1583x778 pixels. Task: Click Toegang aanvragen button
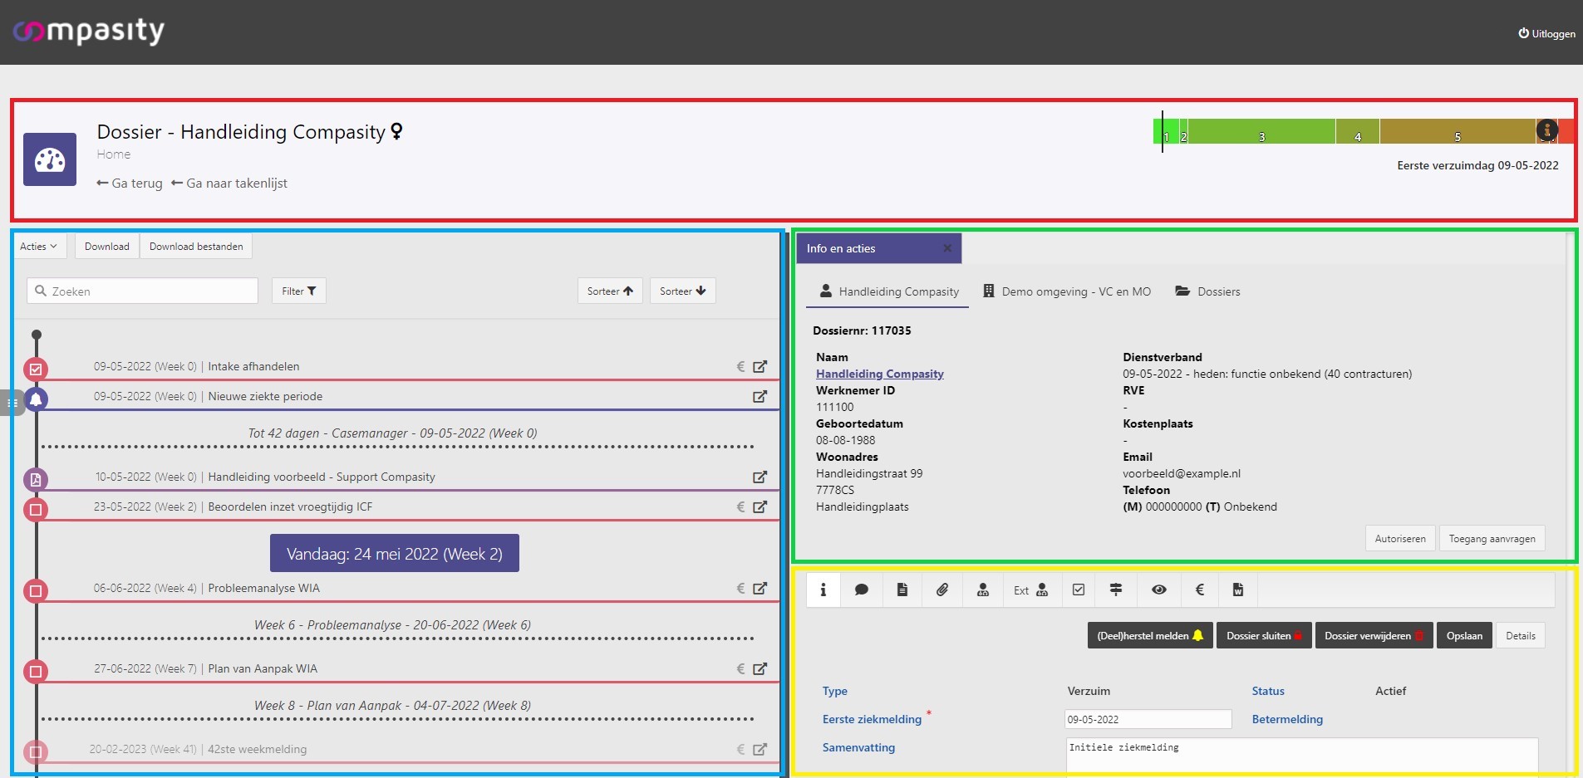point(1492,538)
